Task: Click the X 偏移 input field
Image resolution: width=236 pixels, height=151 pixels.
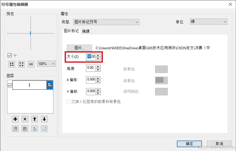Action: 91,80
